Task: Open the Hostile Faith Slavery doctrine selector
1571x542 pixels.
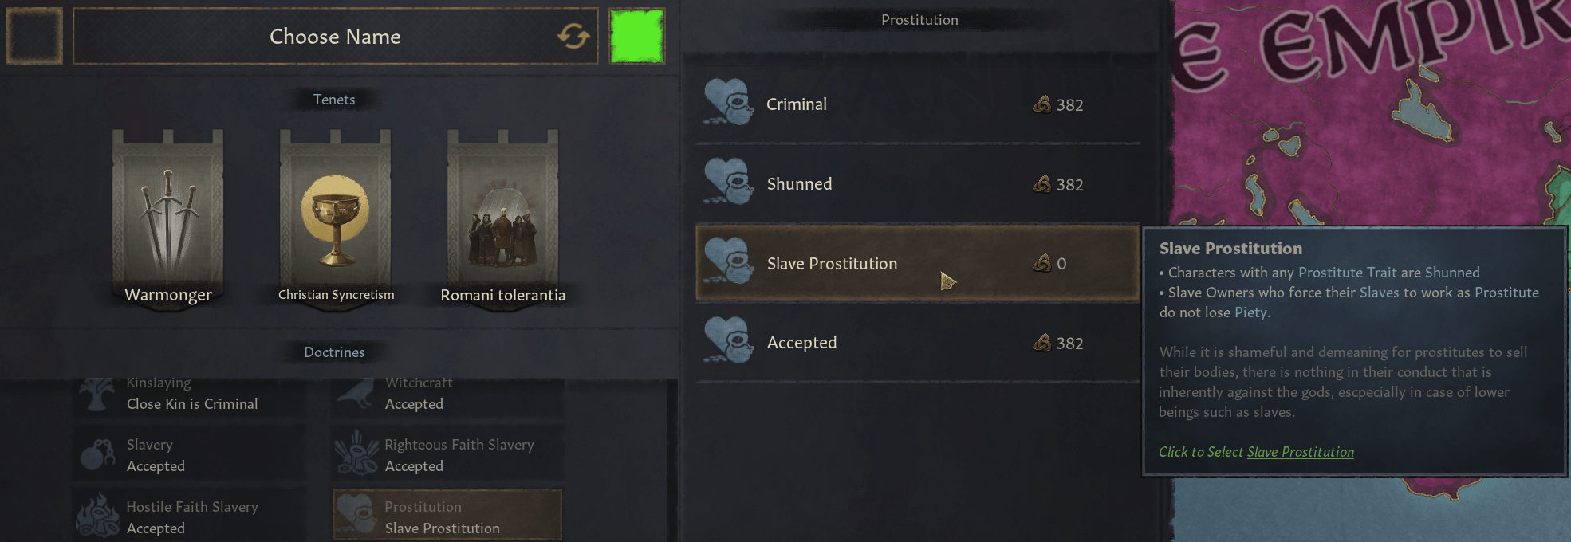Action: (x=189, y=517)
